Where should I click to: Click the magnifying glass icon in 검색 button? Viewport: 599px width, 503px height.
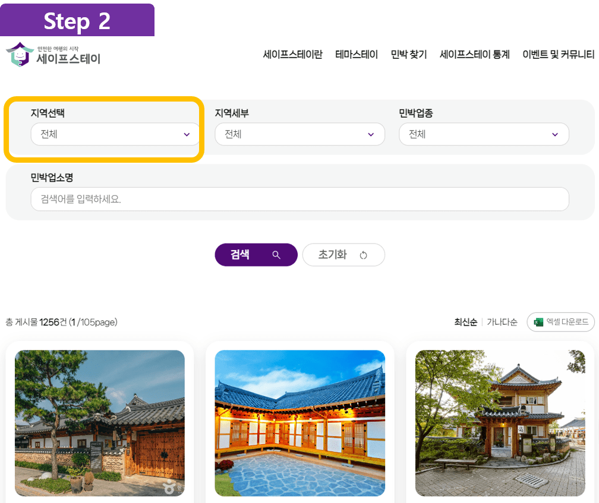[277, 254]
